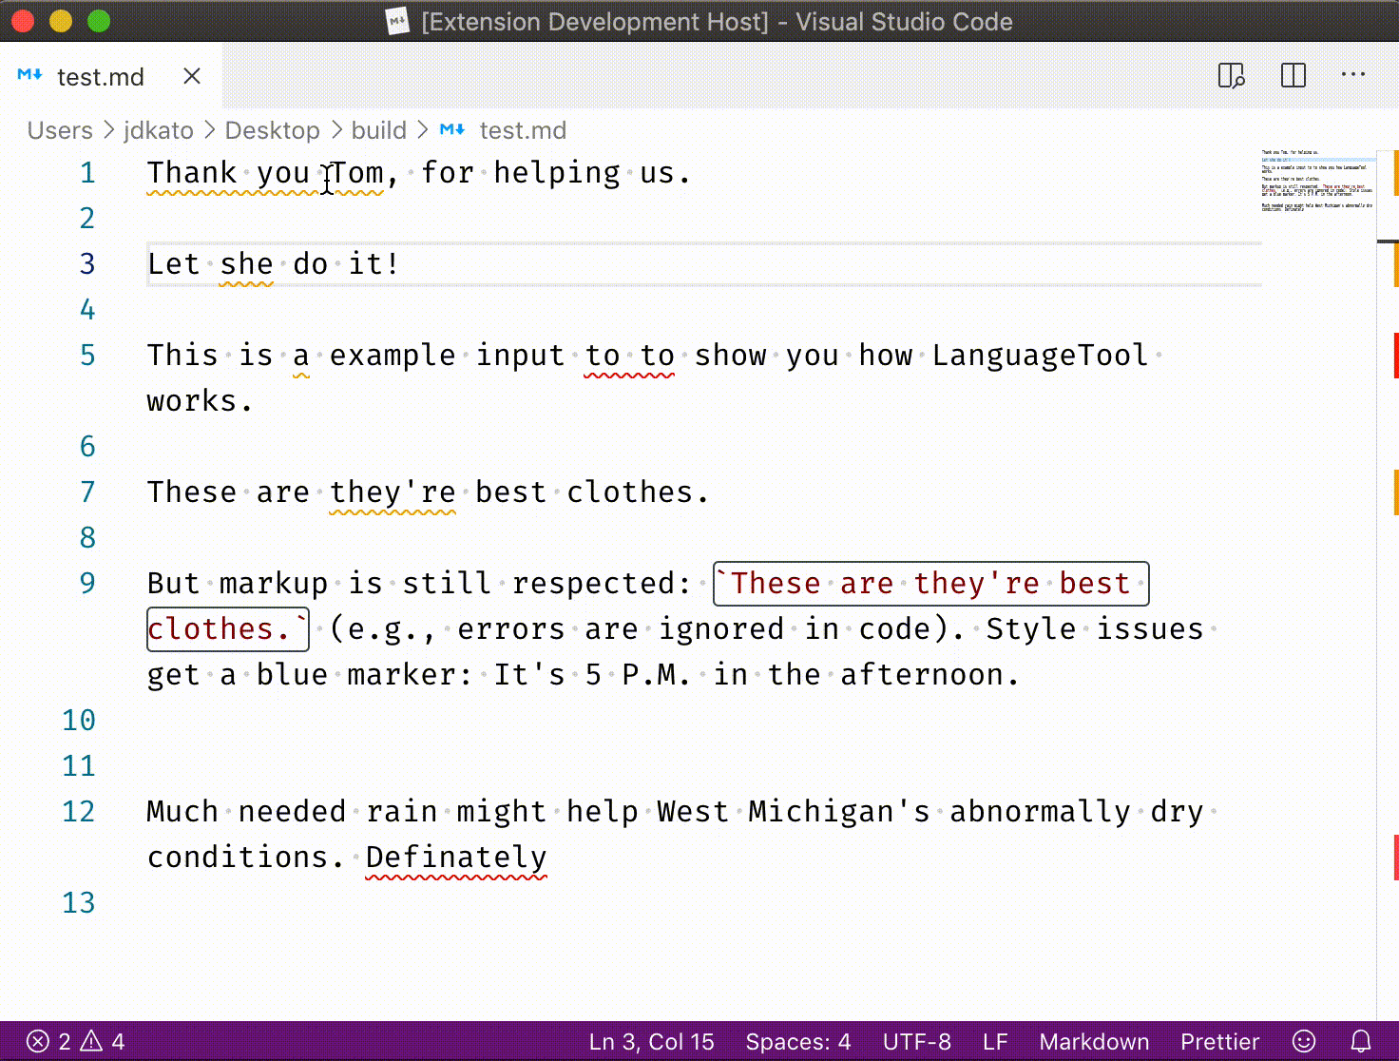The height and width of the screenshot is (1061, 1399).
Task: Split the editor right
Action: [x=1293, y=76]
